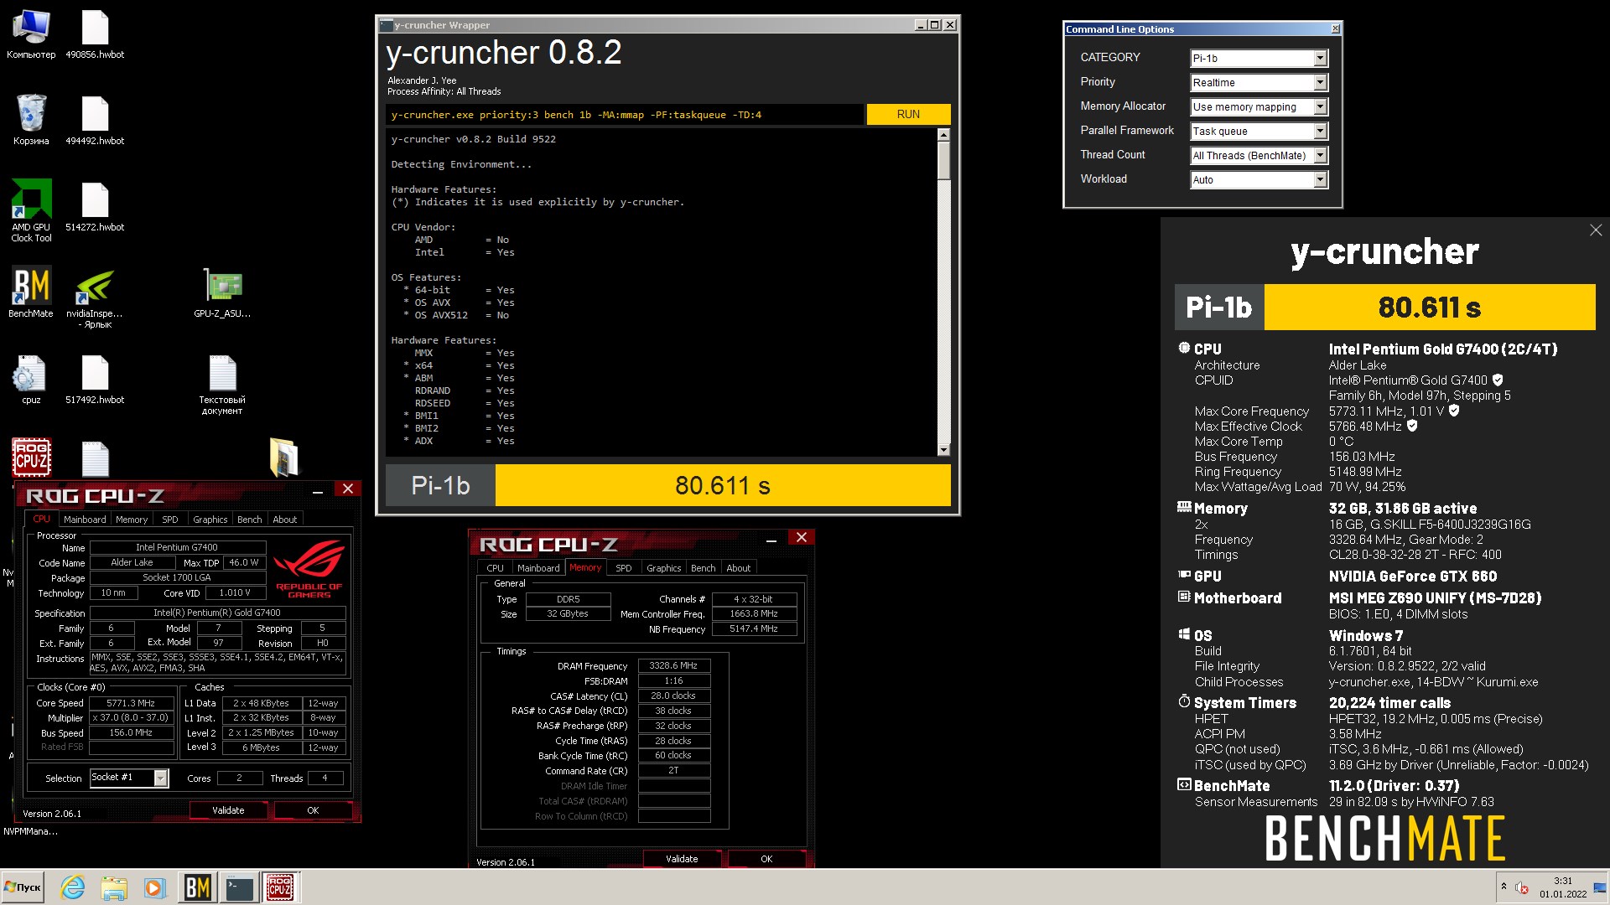Open Bench tab in left CPU-Z
Viewport: 1610px width, 905px height.
pos(249,520)
